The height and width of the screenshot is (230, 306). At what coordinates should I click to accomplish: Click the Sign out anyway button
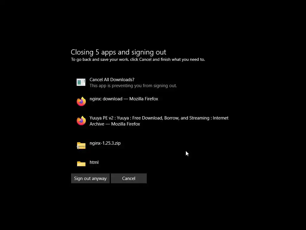pos(90,178)
